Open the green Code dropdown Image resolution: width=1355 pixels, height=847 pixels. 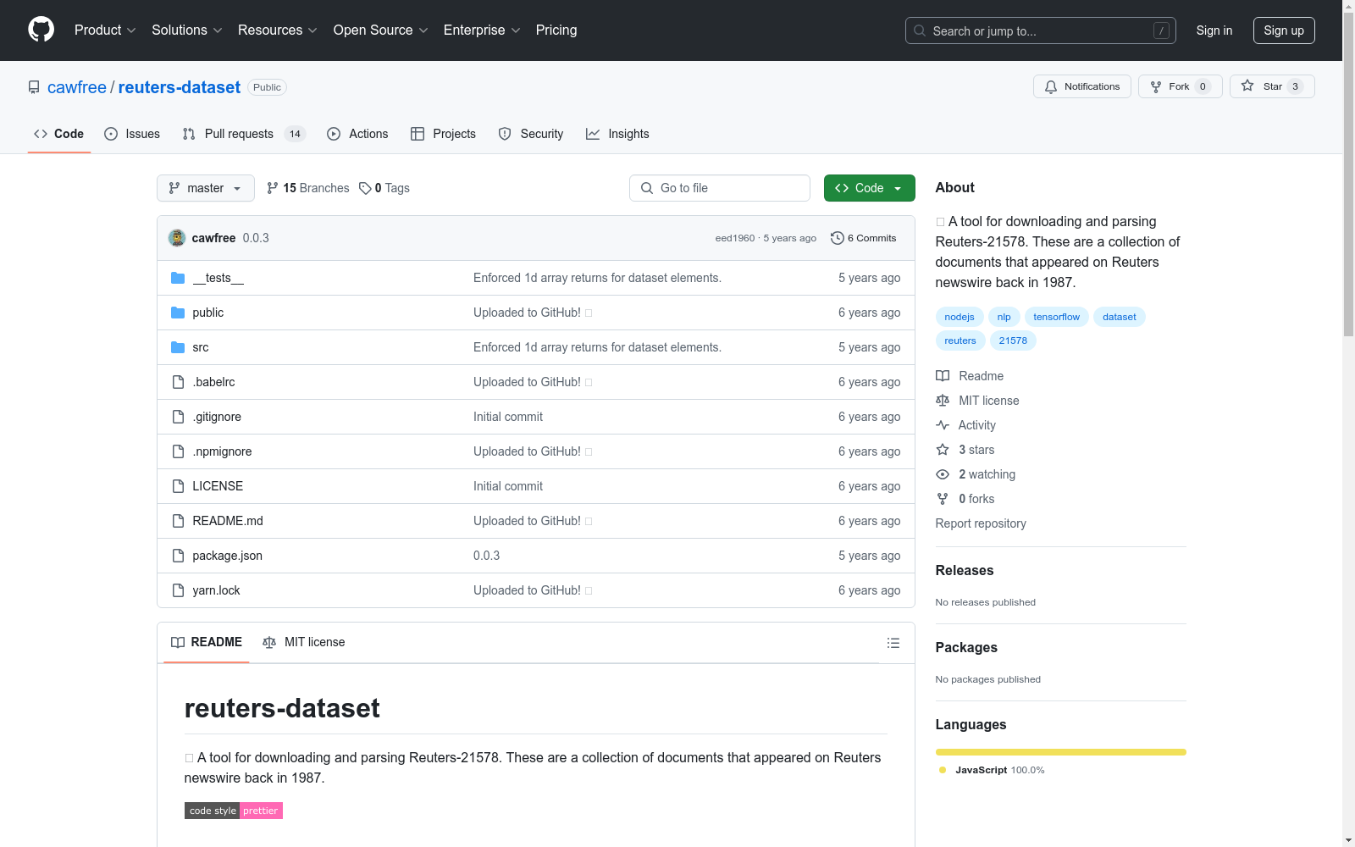(869, 188)
